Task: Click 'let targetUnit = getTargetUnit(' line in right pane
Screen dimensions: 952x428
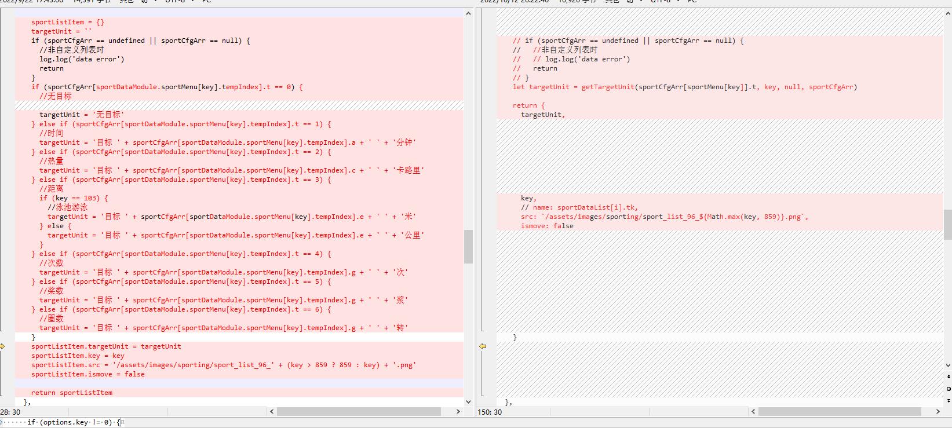Action: [x=685, y=87]
